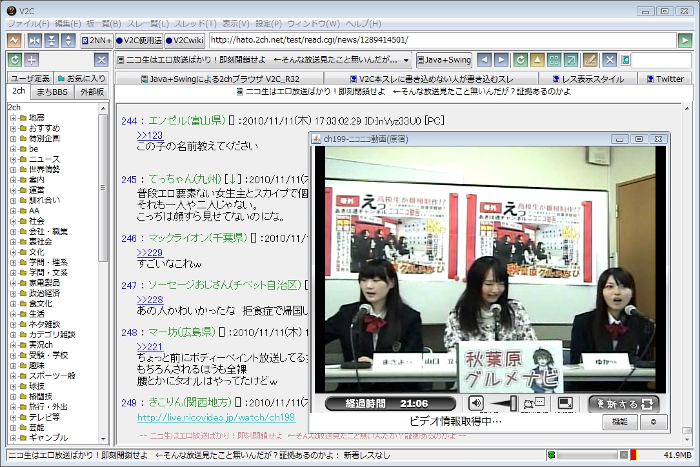Toggle comment display in the video player

coord(535,404)
